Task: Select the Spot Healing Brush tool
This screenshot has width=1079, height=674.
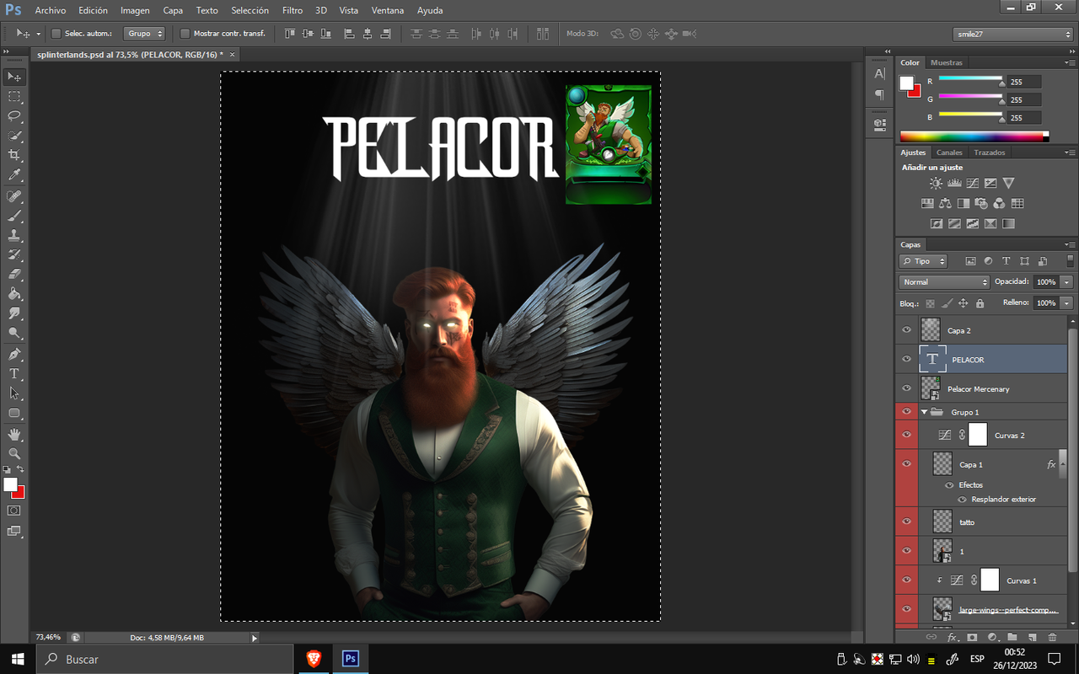Action: pos(14,195)
